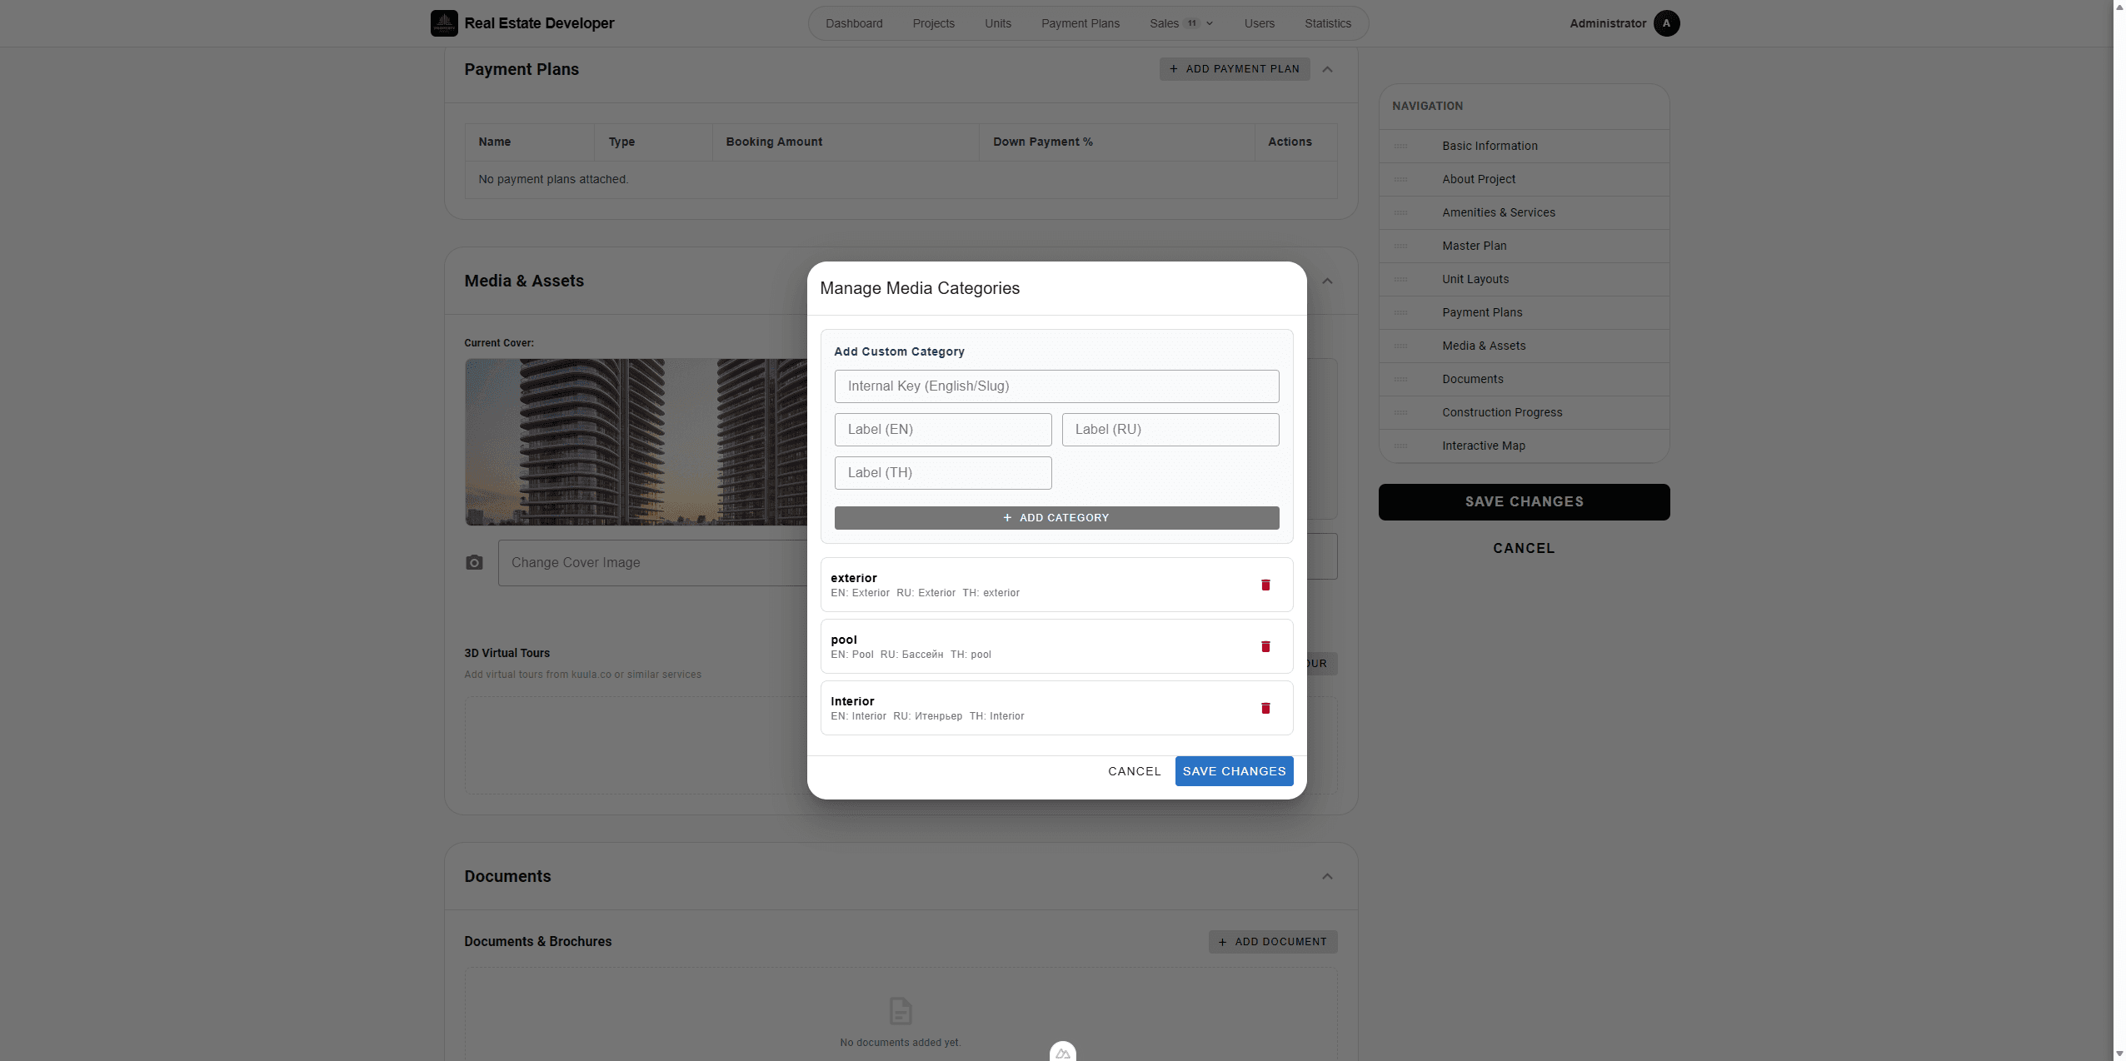
Task: Open the Dashboard tab
Action: (854, 23)
